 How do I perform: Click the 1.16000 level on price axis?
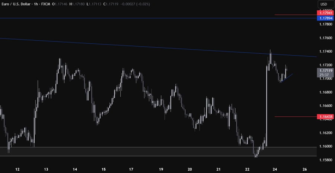coord(325,146)
